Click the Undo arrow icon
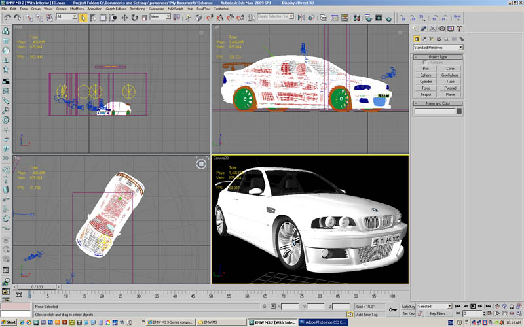Viewport: 524px width, 327px height. click(x=7, y=18)
